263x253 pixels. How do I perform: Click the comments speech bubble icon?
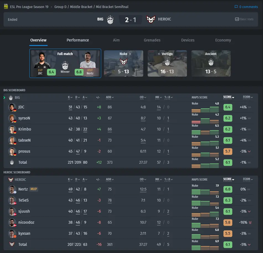(x=236, y=7)
